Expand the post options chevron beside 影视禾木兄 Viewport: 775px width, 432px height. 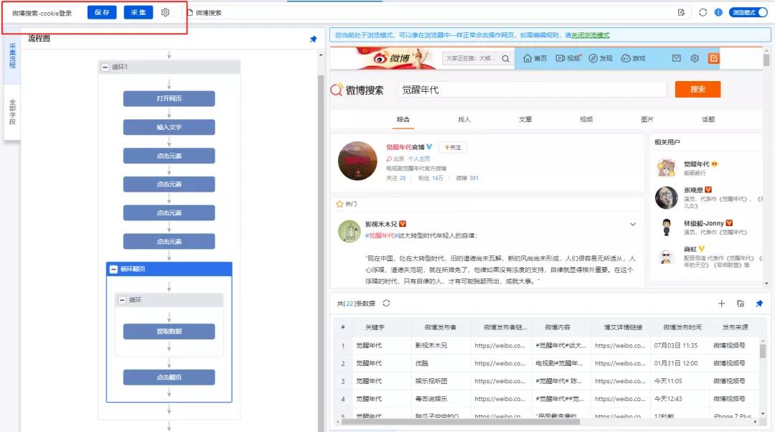(633, 225)
